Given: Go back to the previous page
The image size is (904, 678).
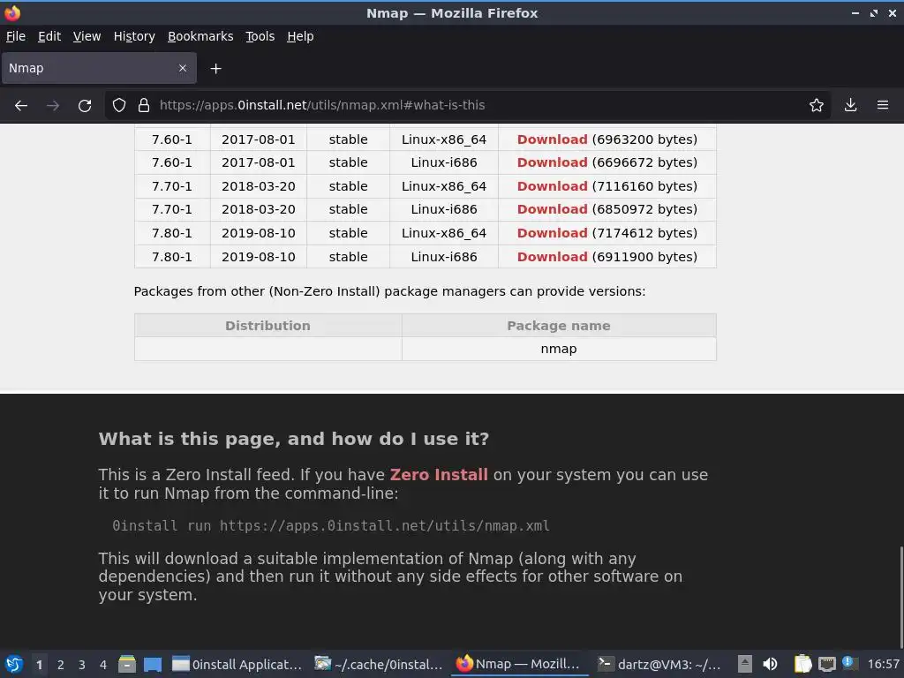Looking at the screenshot, I should (21, 106).
